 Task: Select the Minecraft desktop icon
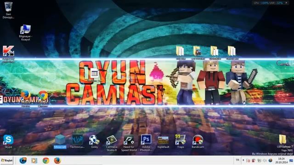(x=60, y=142)
